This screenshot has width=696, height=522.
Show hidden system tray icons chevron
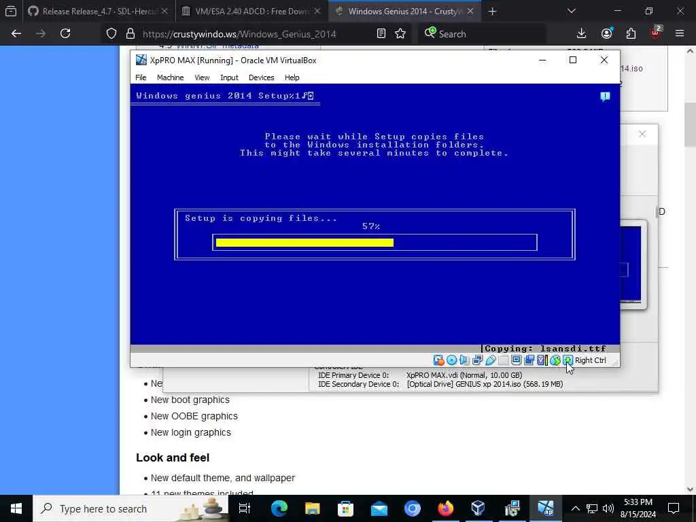pyautogui.click(x=575, y=508)
